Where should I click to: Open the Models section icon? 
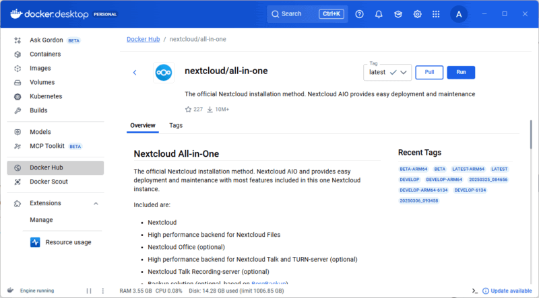point(18,132)
